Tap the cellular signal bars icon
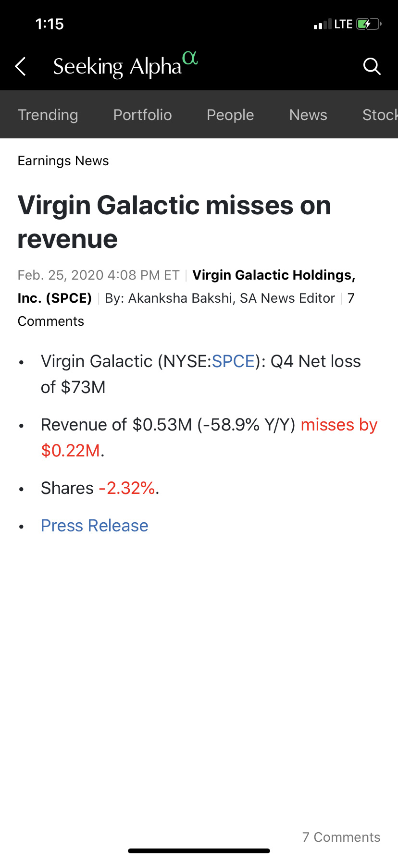 click(323, 24)
